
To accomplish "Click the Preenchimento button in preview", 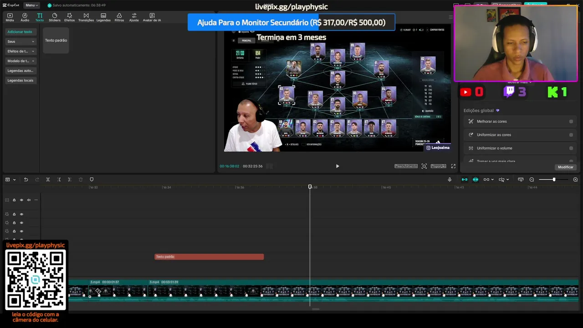I will coord(406,166).
